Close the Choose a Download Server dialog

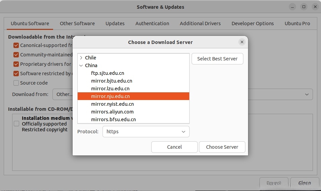pos(242,42)
